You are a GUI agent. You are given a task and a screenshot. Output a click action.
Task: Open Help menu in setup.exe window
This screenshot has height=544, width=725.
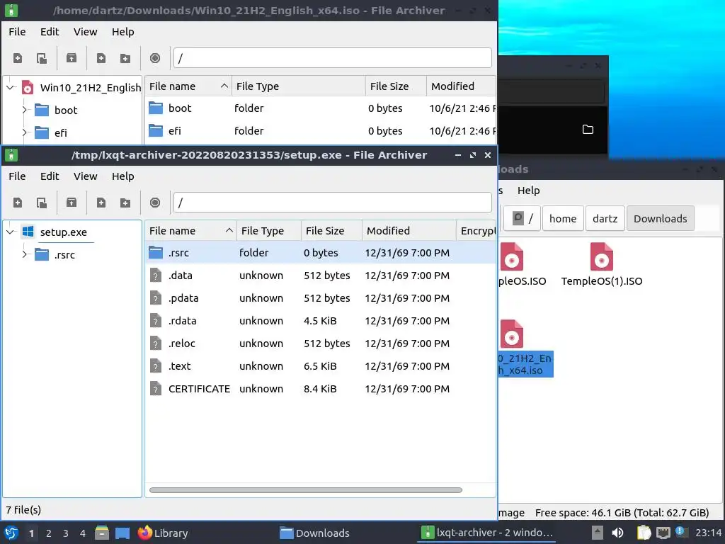click(123, 176)
